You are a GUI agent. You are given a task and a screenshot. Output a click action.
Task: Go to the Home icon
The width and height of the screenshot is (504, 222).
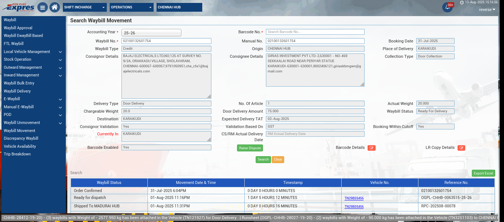click(54, 7)
